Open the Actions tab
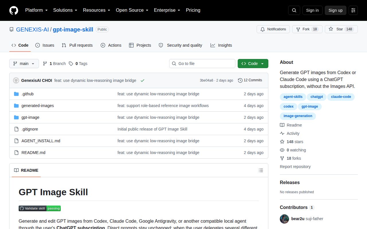 point(111,45)
